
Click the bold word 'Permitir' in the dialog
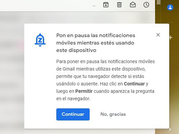click(x=84, y=91)
